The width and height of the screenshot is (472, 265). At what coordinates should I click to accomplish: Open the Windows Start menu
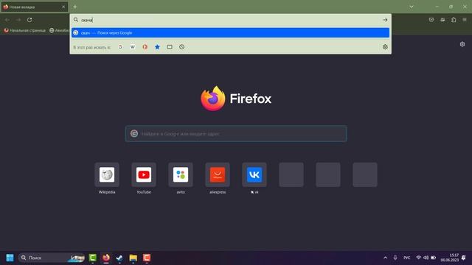[10, 258]
